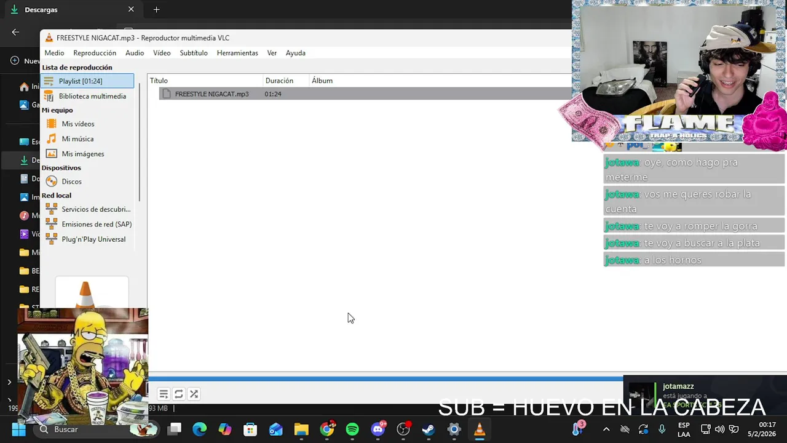Click the Emisiones de red network icon

(x=52, y=224)
